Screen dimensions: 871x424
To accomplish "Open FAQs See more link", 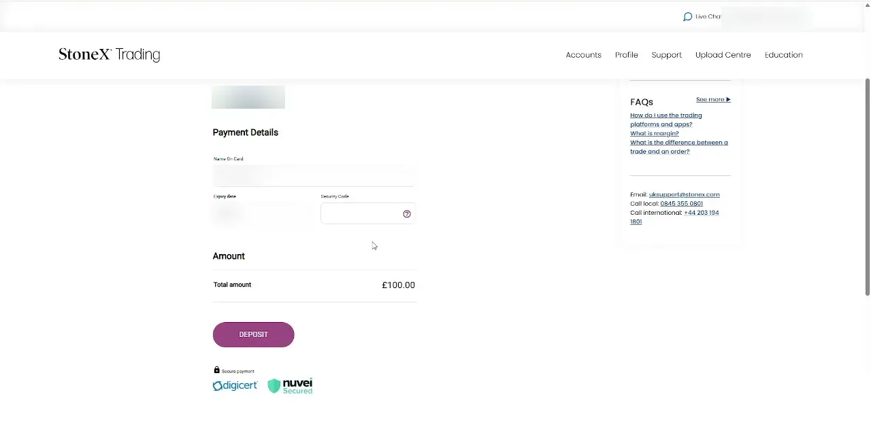I will (713, 100).
